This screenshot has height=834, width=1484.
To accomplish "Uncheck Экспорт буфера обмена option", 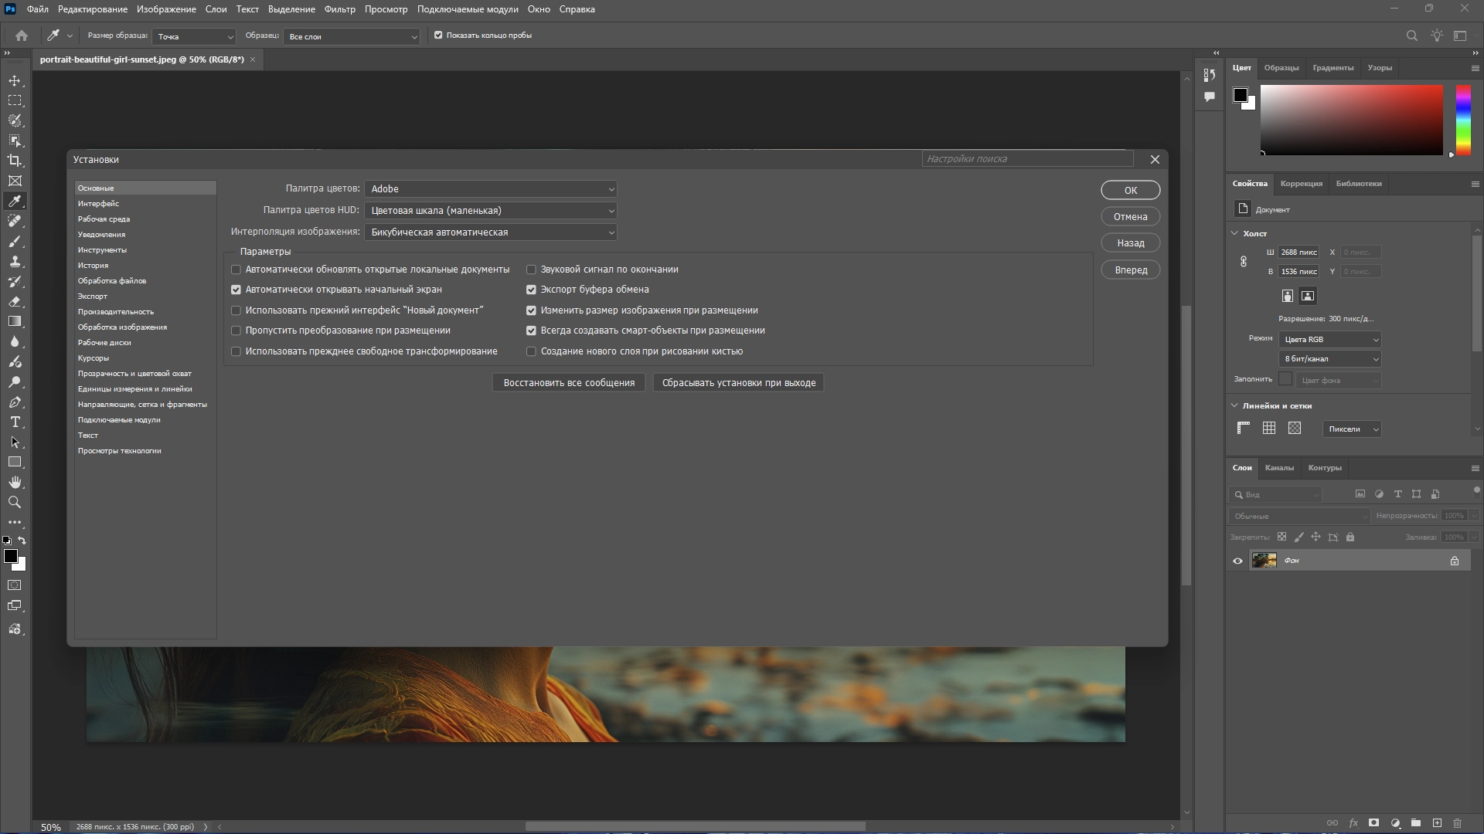I will (x=531, y=290).
